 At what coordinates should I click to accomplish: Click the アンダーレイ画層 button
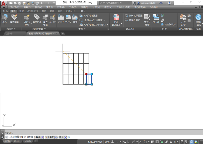[x=89, y=16]
